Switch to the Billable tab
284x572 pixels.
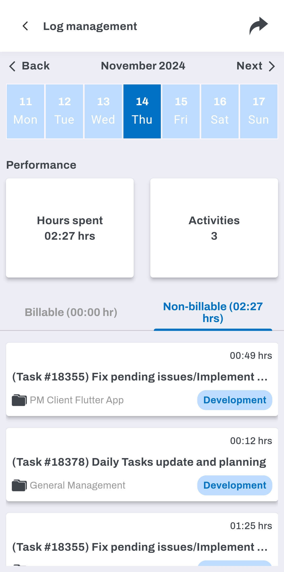coord(71,312)
